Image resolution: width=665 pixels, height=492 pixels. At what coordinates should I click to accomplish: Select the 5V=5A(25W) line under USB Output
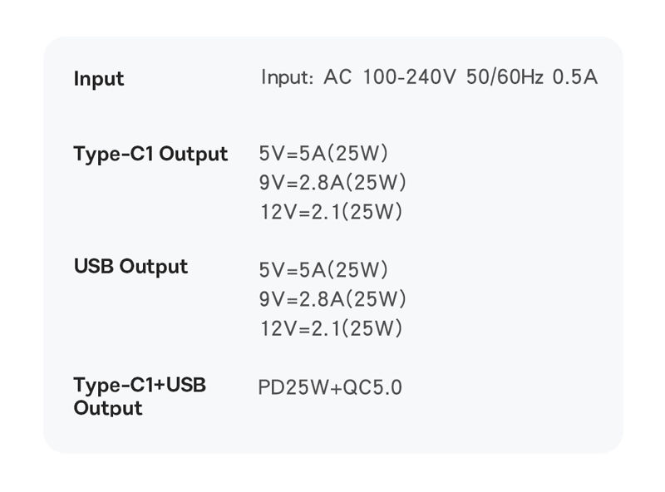[323, 270]
